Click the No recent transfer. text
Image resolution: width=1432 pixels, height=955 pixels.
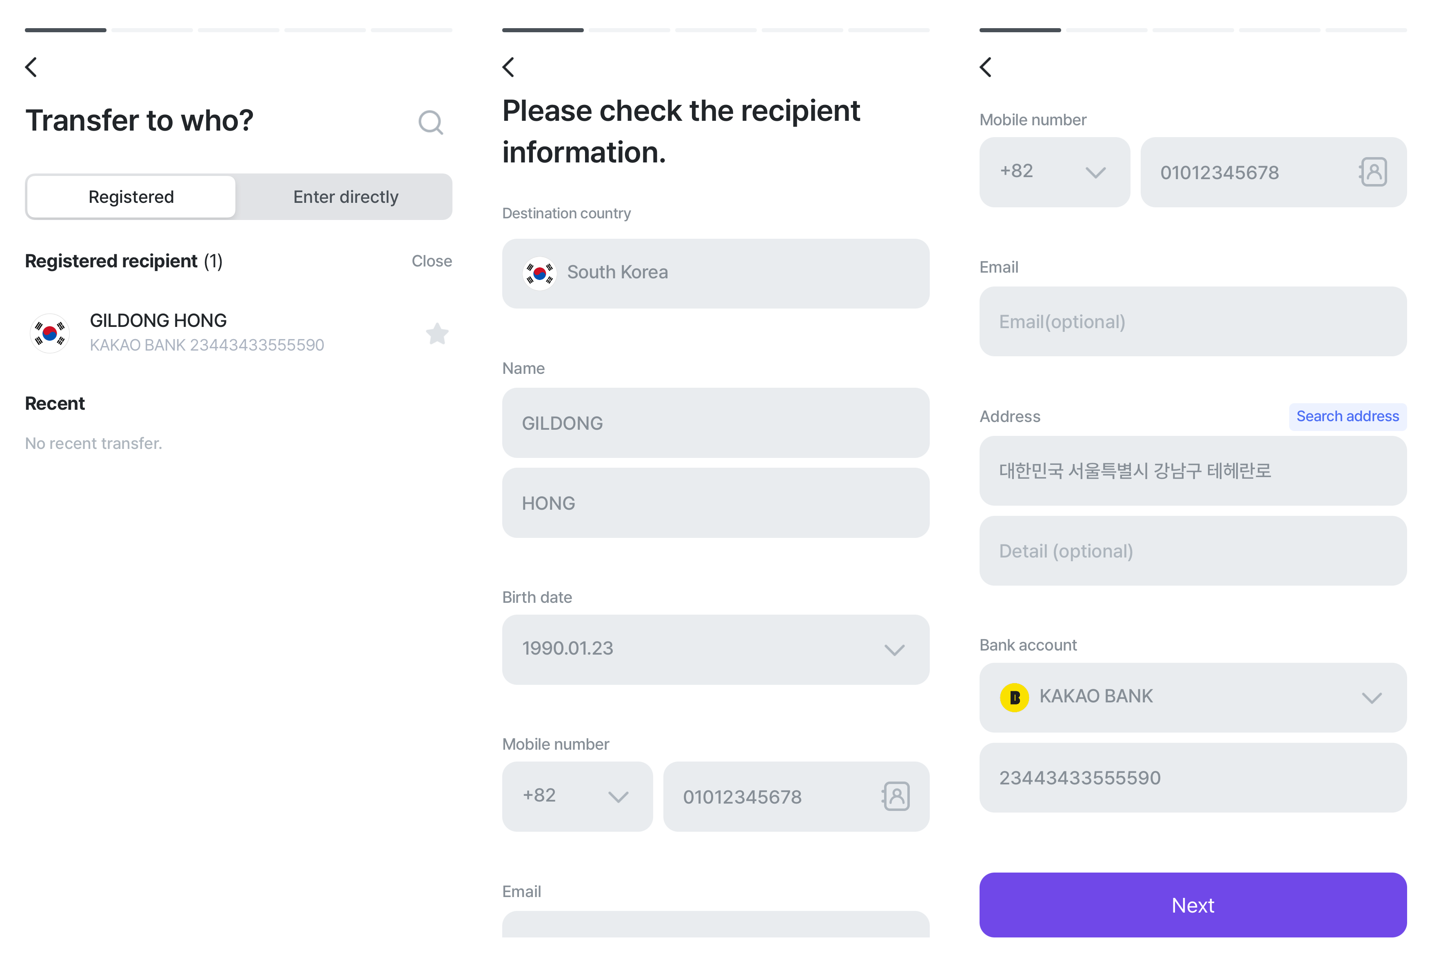point(93,443)
